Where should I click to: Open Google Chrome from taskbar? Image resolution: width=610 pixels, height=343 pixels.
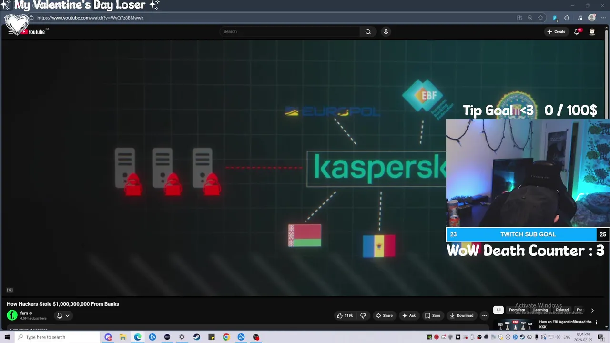[x=226, y=337]
